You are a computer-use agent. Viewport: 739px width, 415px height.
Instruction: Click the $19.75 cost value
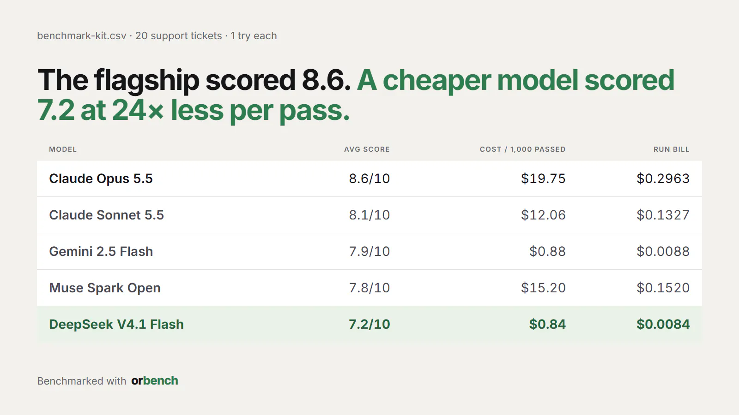click(x=543, y=178)
